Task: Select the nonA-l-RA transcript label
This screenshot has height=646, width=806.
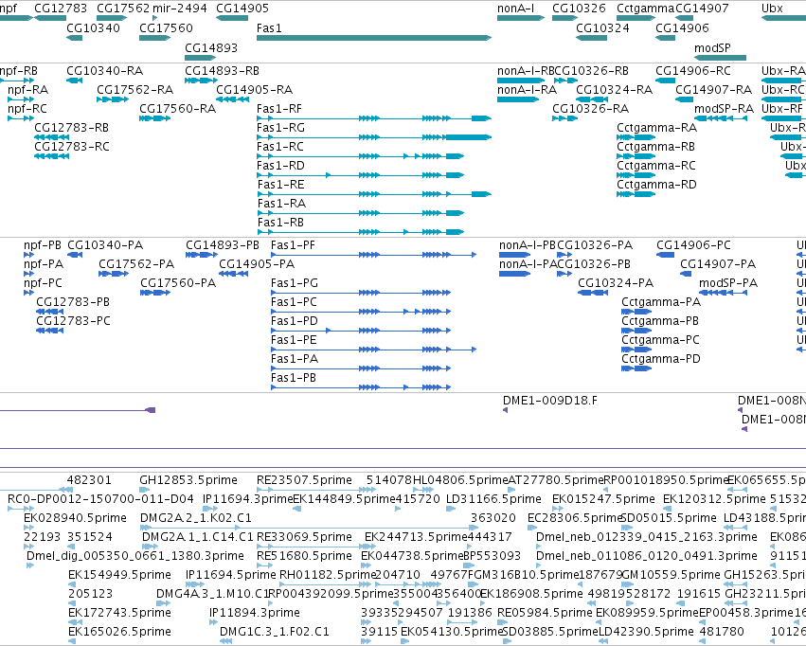Action: (527, 90)
